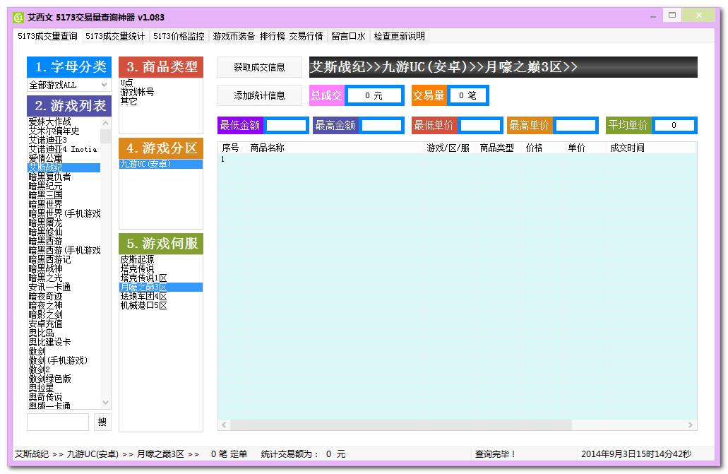
Task: Click the 获取成交信息 button
Action: (261, 67)
